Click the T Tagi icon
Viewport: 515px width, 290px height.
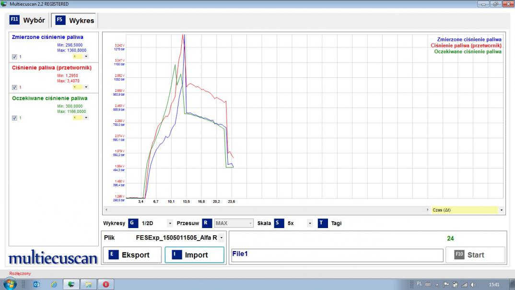323,223
